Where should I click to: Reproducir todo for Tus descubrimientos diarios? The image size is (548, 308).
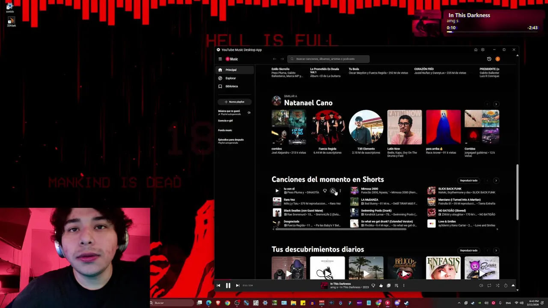[469, 250]
